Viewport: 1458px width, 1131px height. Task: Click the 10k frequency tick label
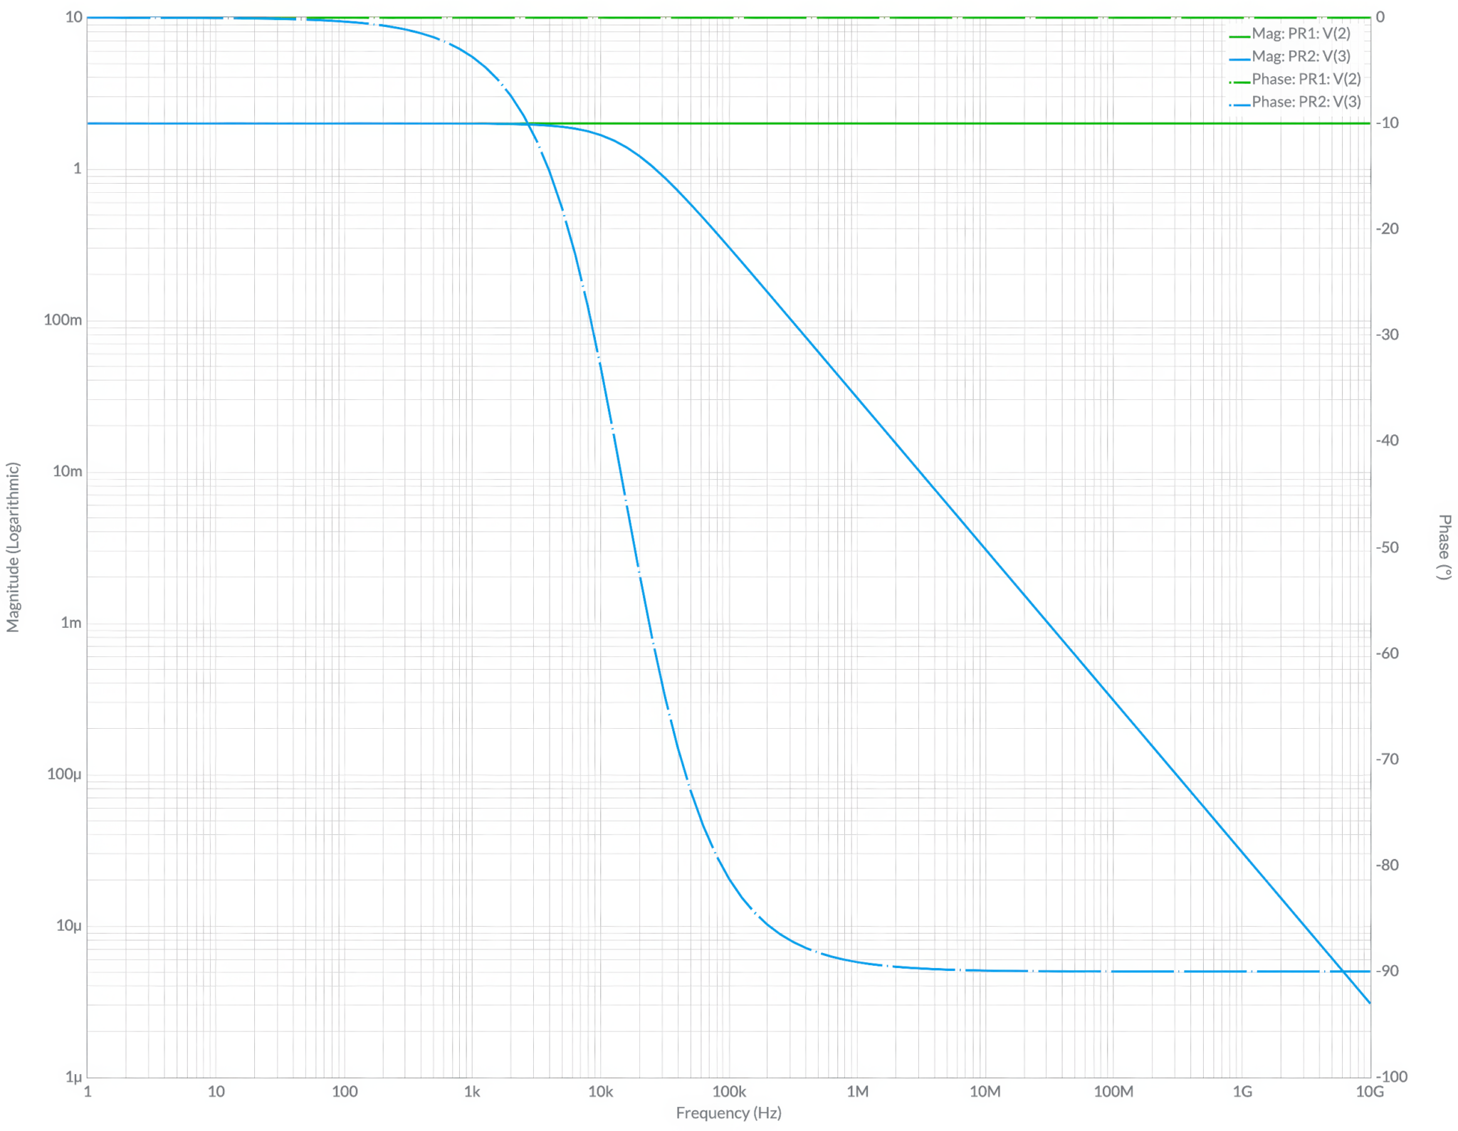click(x=602, y=1091)
